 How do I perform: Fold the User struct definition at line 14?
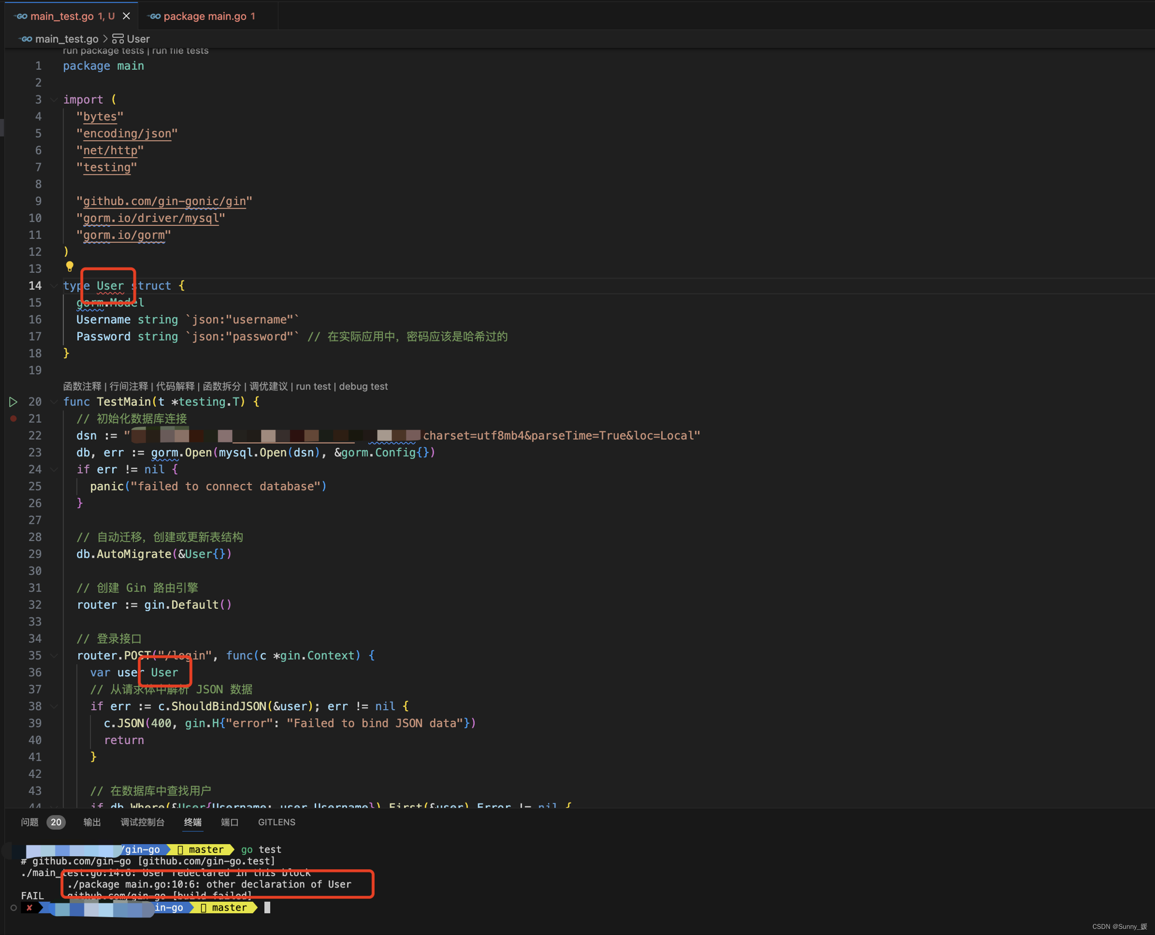[x=54, y=286]
